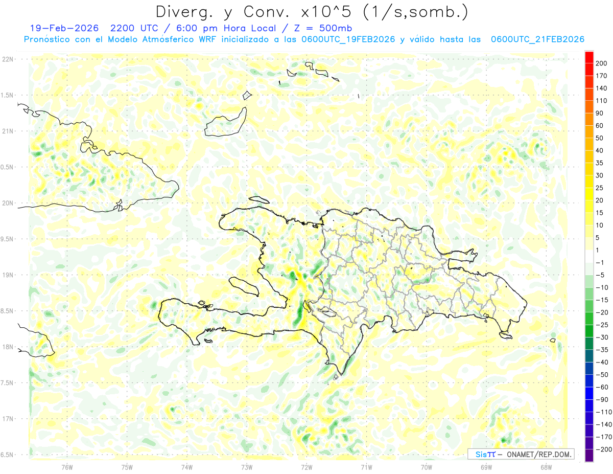Click the "68W" longitude label

coord(546,466)
